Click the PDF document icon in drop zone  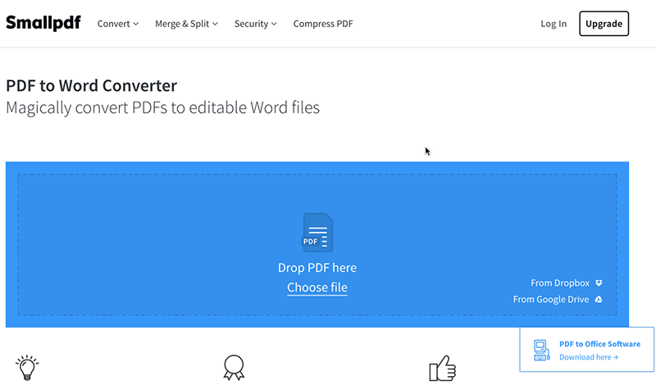tap(318, 233)
